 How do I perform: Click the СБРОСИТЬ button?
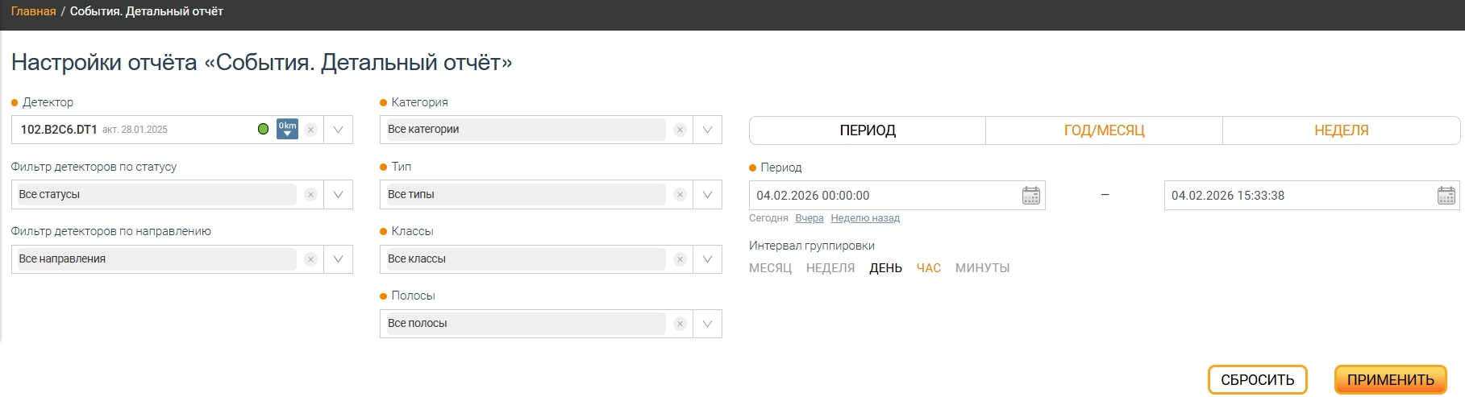tap(1257, 380)
